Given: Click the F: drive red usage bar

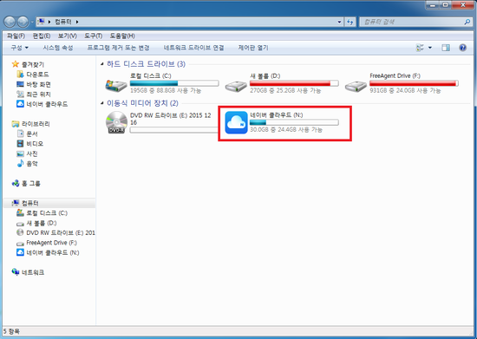Looking at the screenshot, I should 414,83.
